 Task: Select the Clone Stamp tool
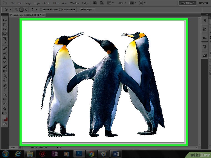tap(5, 57)
